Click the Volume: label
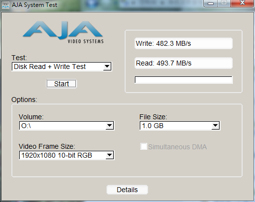The width and height of the screenshot is (255, 202). [31, 117]
